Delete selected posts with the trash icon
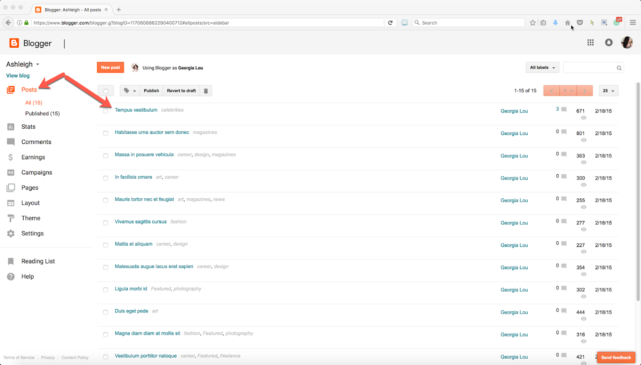641x365 pixels. click(x=206, y=90)
